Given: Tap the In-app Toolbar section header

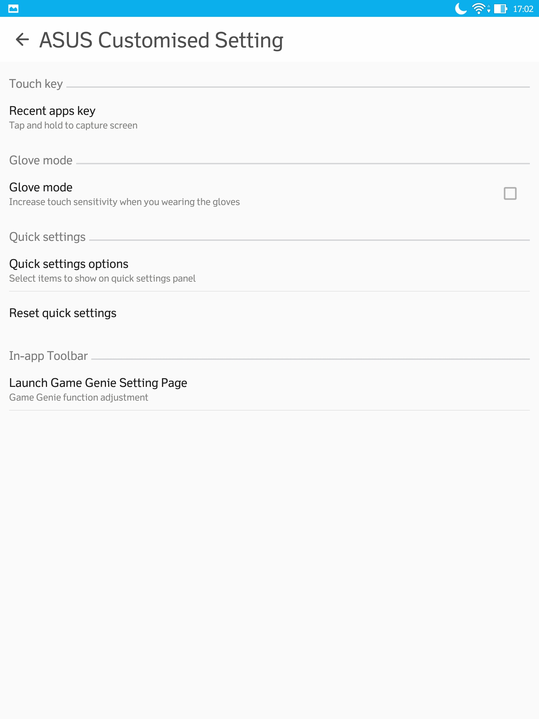Looking at the screenshot, I should click(48, 356).
